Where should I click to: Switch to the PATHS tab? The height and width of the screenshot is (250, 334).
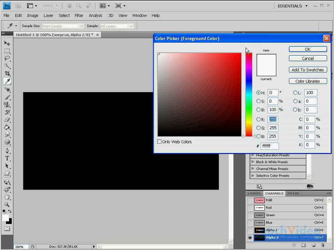[293, 193]
